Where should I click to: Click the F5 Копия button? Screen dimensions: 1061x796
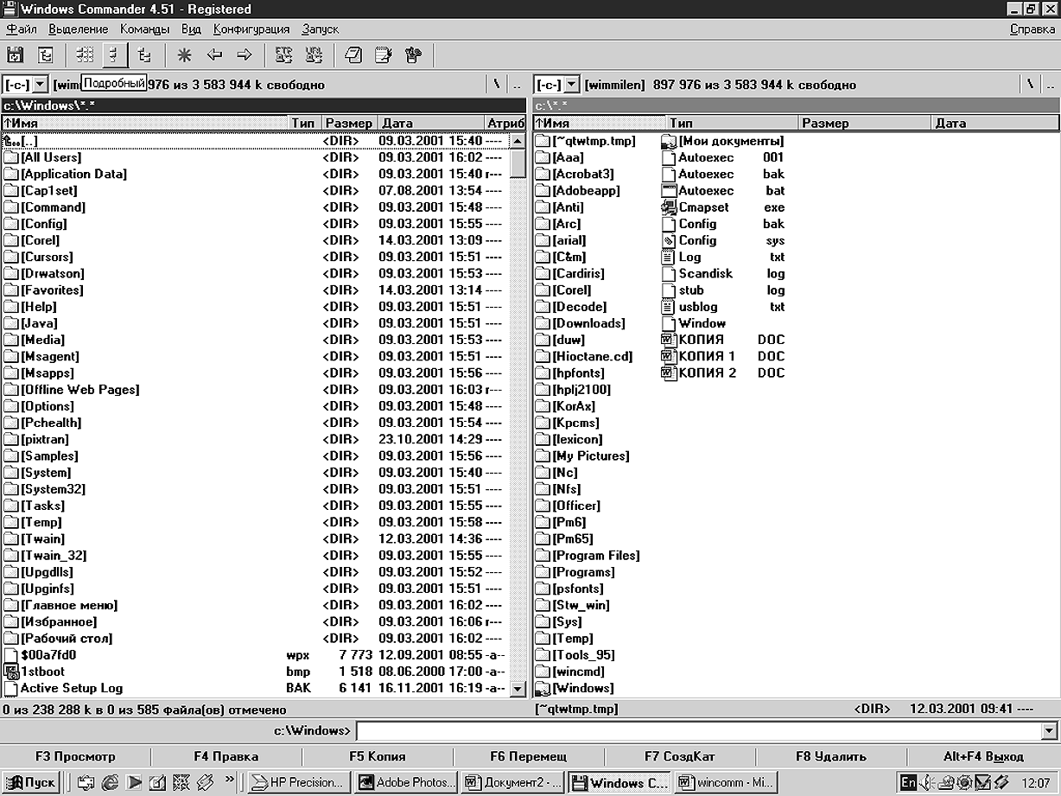point(378,756)
